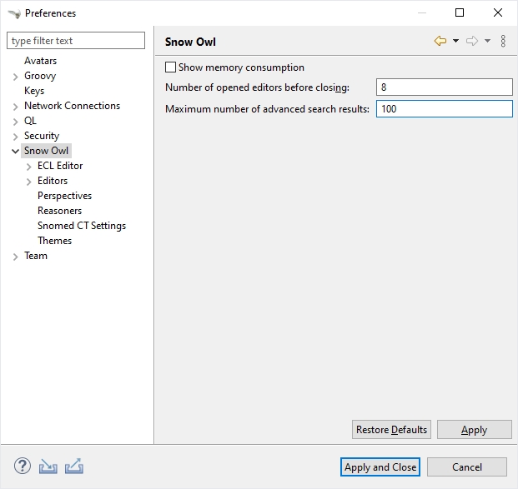Image resolution: width=518 pixels, height=489 pixels.
Task: Select Themes preference page
Action: tap(54, 241)
